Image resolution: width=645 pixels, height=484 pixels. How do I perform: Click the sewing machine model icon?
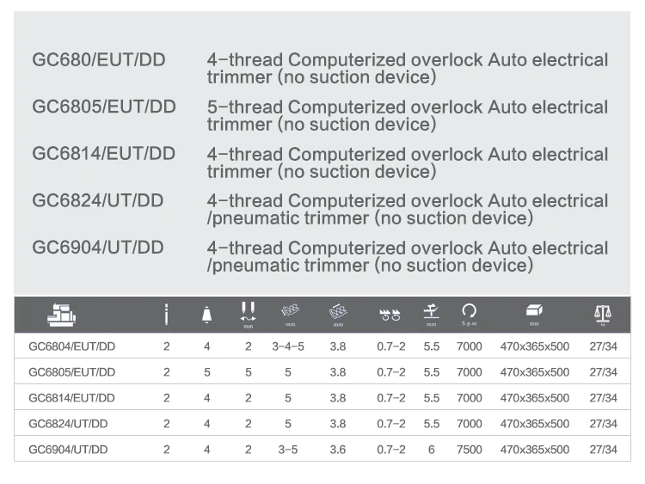click(60, 316)
